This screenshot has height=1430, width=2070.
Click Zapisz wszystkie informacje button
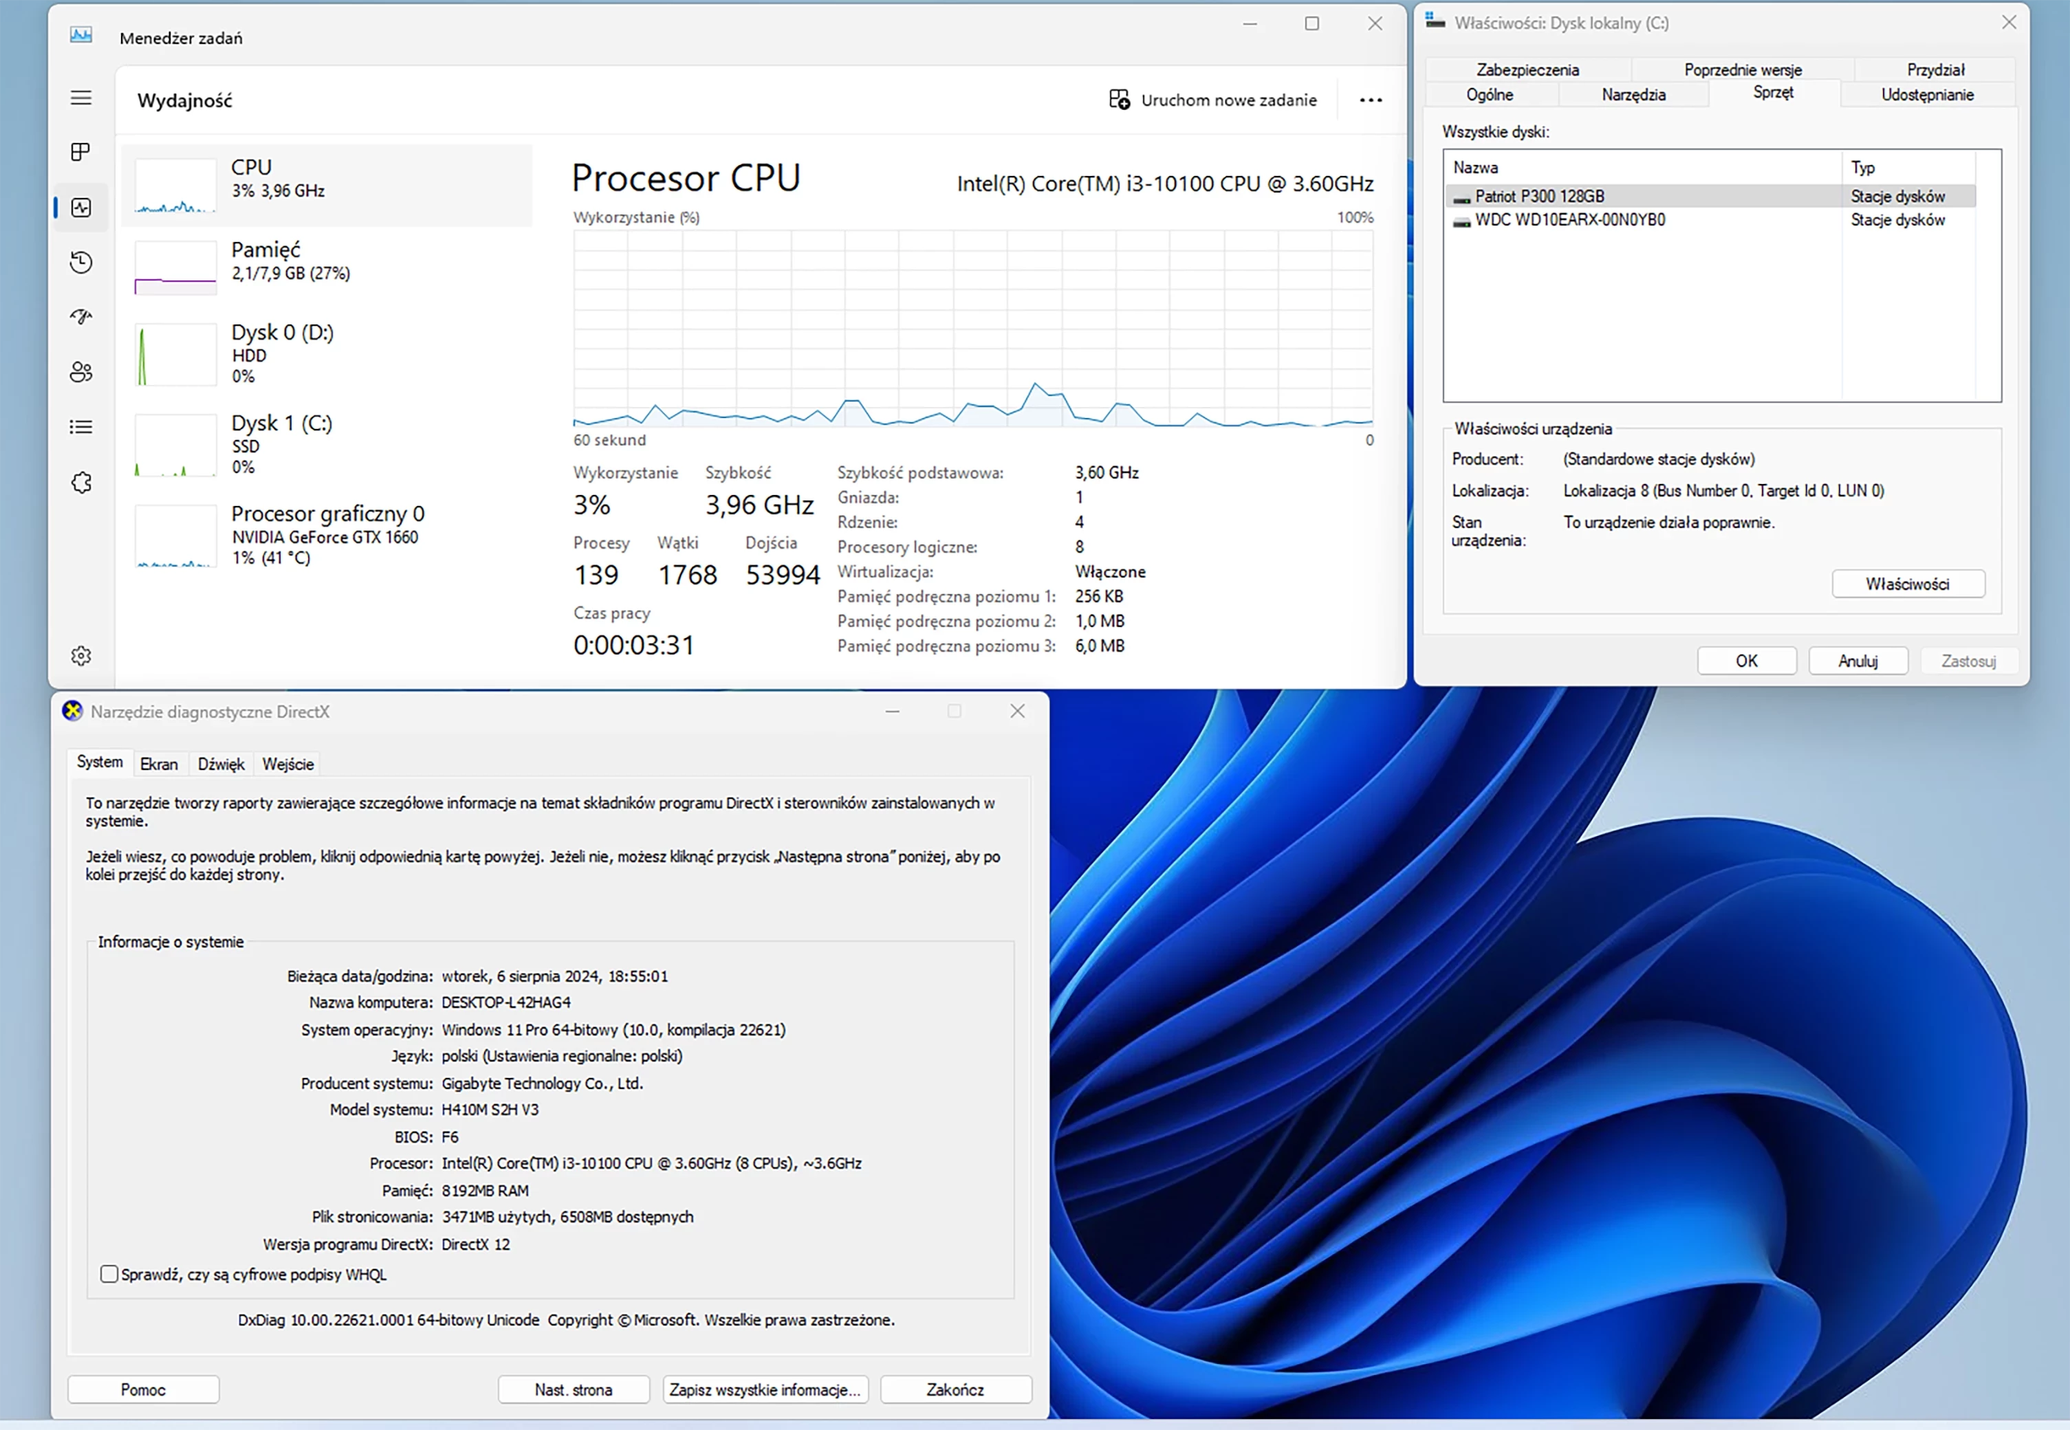tap(765, 1389)
